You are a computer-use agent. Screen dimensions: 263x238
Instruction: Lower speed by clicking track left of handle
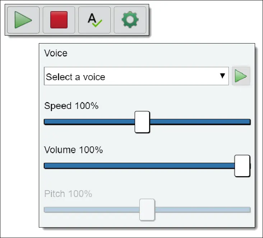(x=89, y=122)
